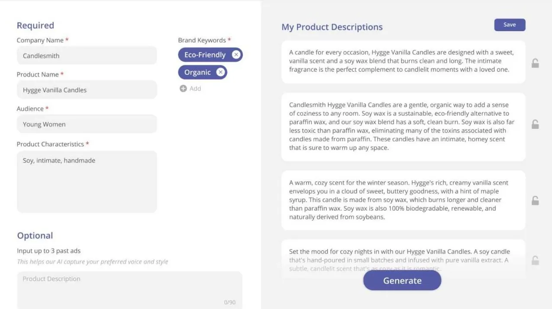Screen dimensions: 552x309
Task: Click the plus icon to add keyword
Action: pyautogui.click(x=183, y=89)
